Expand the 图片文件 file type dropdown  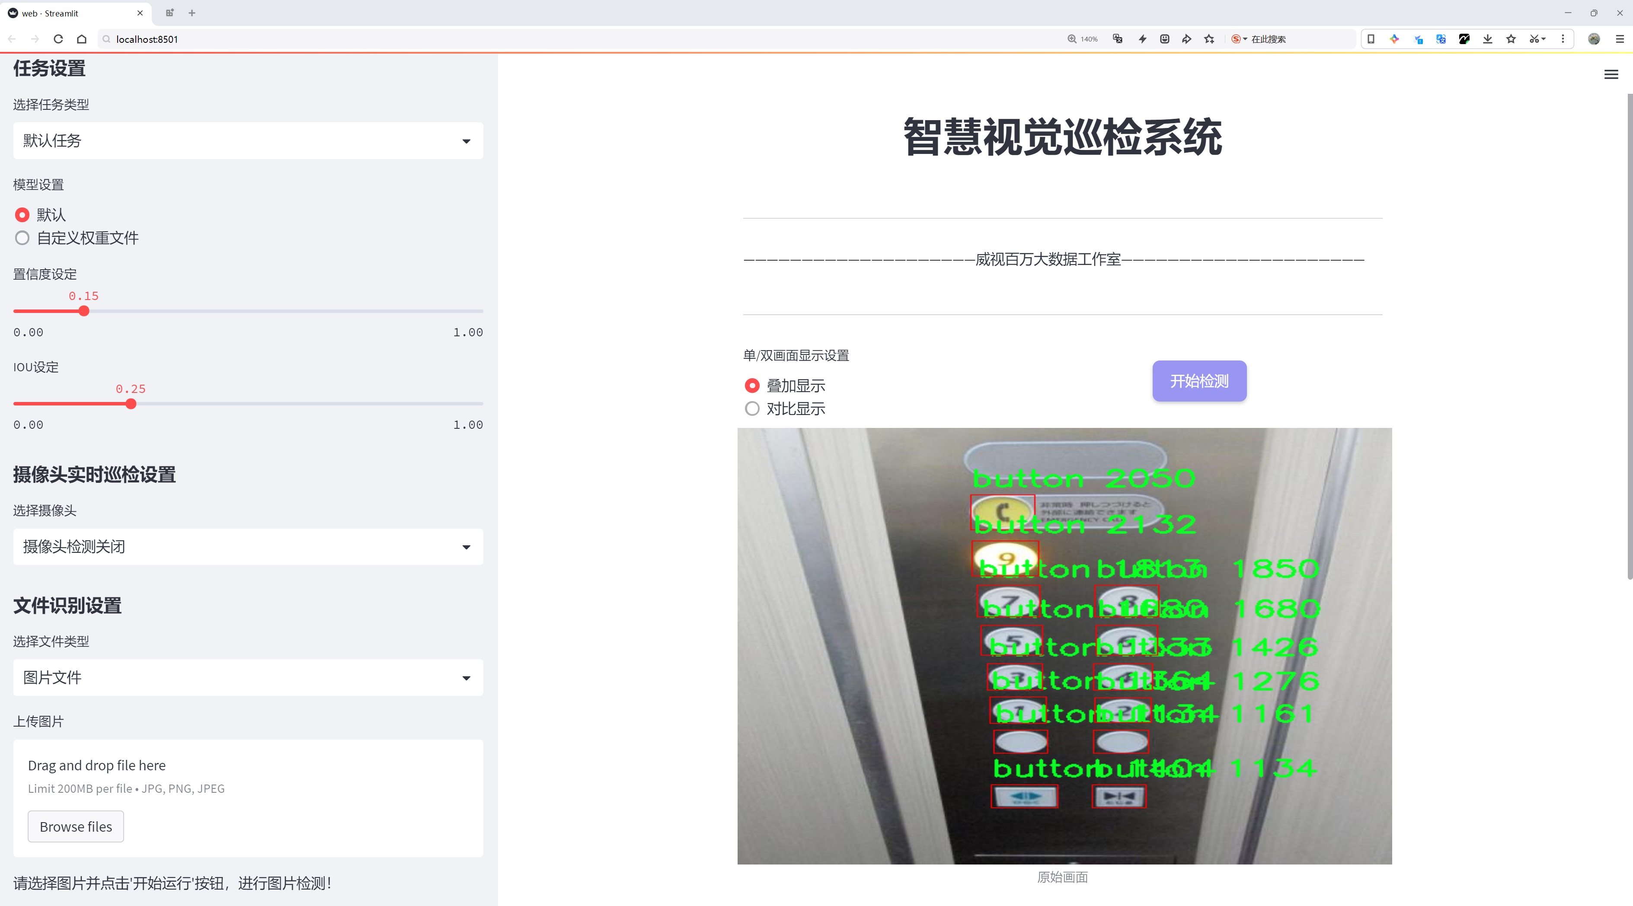point(248,678)
